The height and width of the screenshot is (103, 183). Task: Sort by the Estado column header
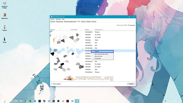coord(89,29)
